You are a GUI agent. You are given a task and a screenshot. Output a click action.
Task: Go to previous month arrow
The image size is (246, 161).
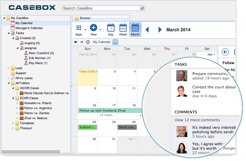pyautogui.click(x=147, y=29)
